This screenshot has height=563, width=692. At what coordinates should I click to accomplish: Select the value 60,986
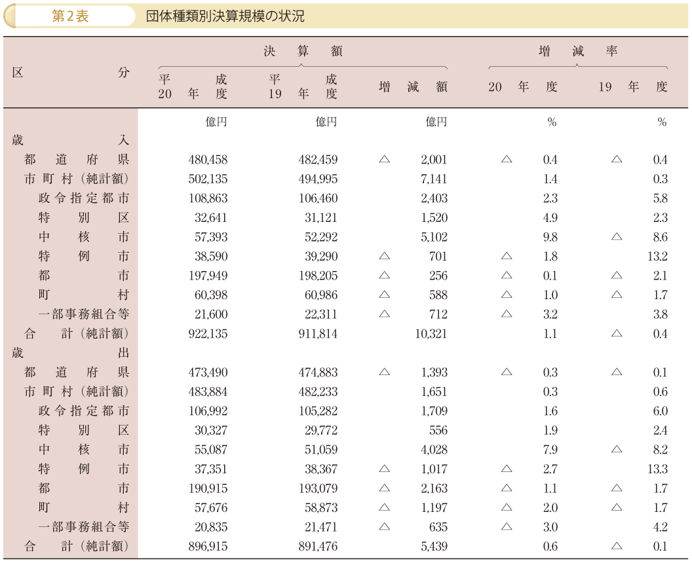321,295
